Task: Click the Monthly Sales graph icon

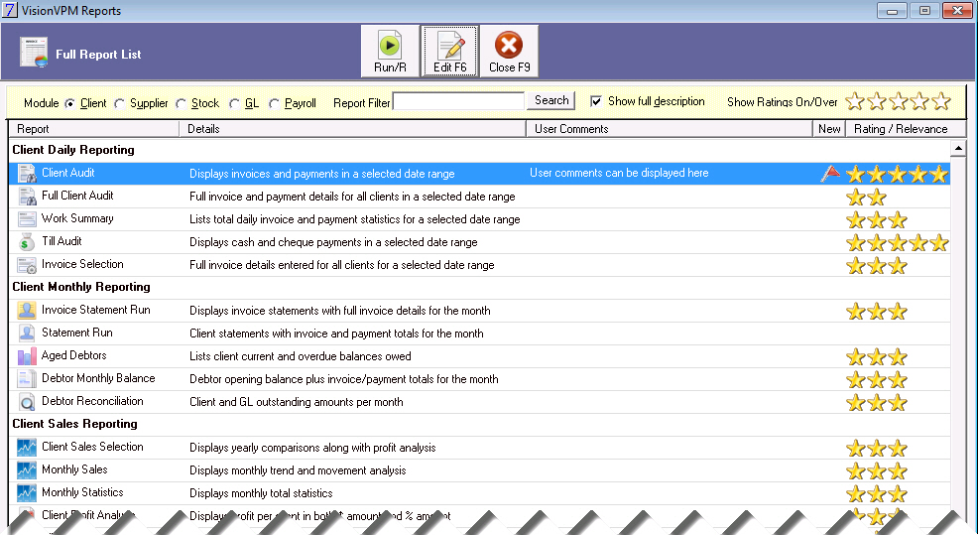Action: pyautogui.click(x=27, y=470)
